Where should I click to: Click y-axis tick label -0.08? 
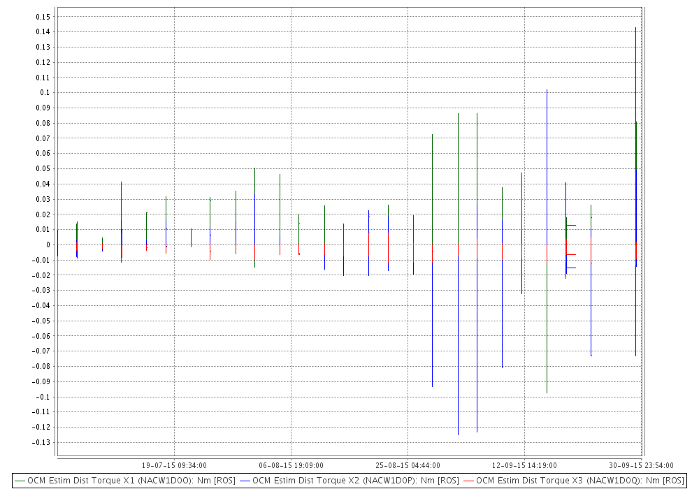pos(41,367)
